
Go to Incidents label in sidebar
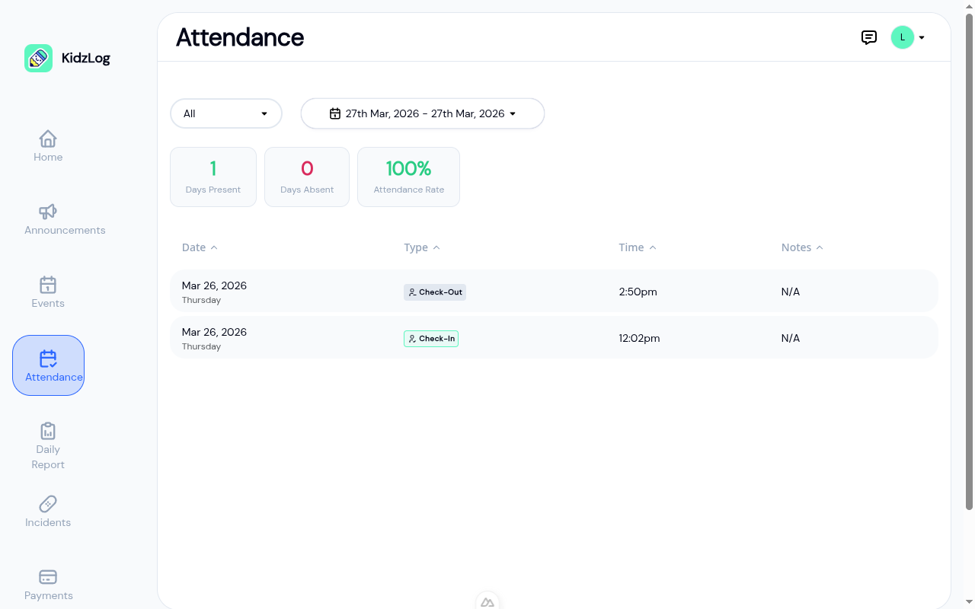pyautogui.click(x=48, y=522)
